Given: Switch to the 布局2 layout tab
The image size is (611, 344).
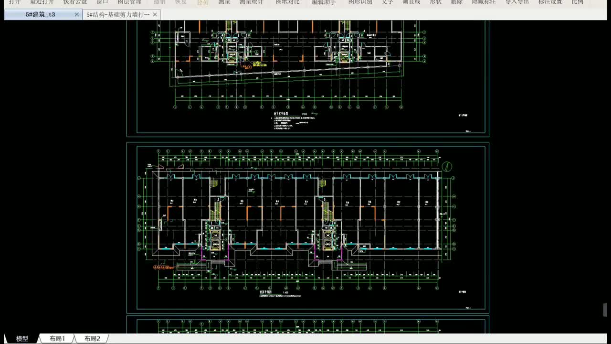Looking at the screenshot, I should click(x=92, y=339).
